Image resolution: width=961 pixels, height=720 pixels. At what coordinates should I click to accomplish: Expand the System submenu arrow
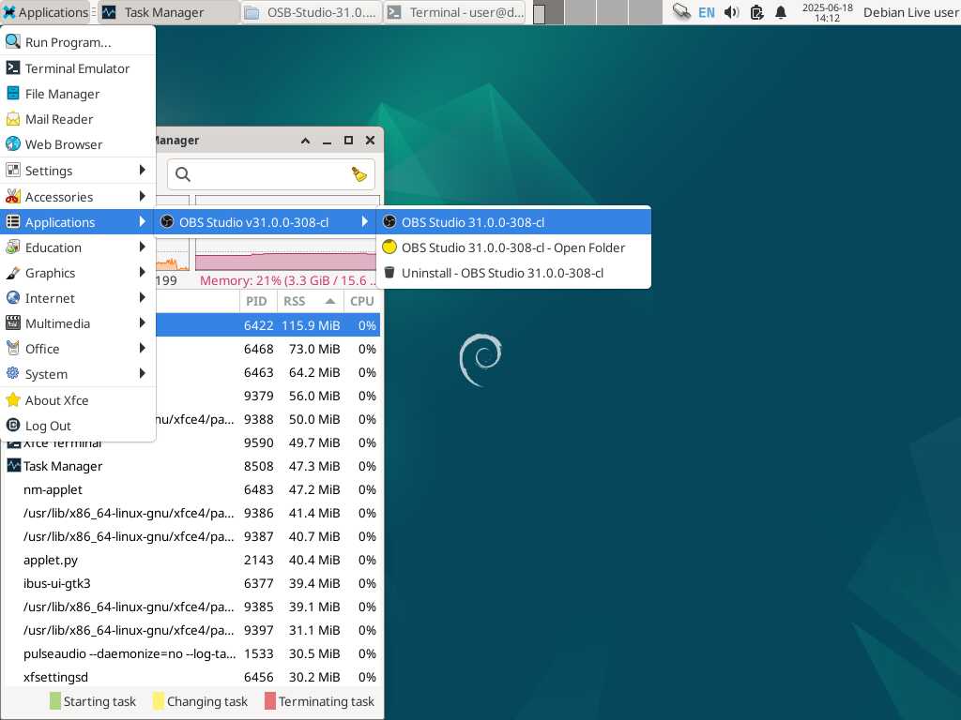click(143, 373)
